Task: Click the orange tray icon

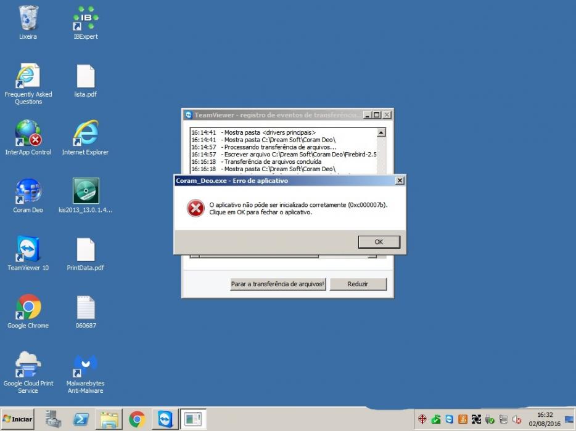Action: tap(463, 419)
